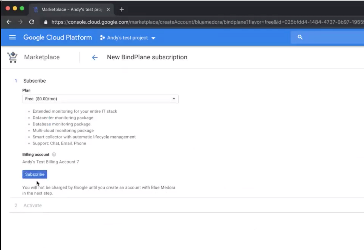Click 'Extended monitoring for your entire IT stack'
The width and height of the screenshot is (364, 250).
tap(75, 111)
